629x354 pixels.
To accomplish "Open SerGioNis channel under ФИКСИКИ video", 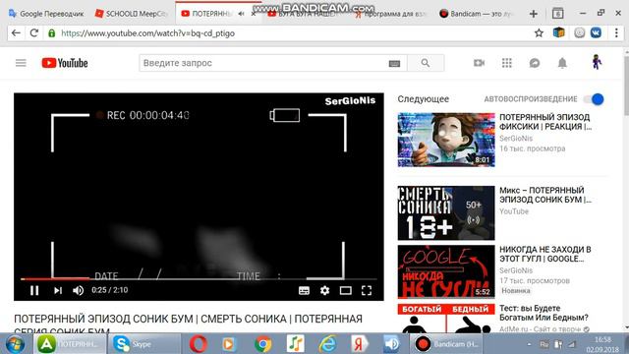I will pos(516,139).
